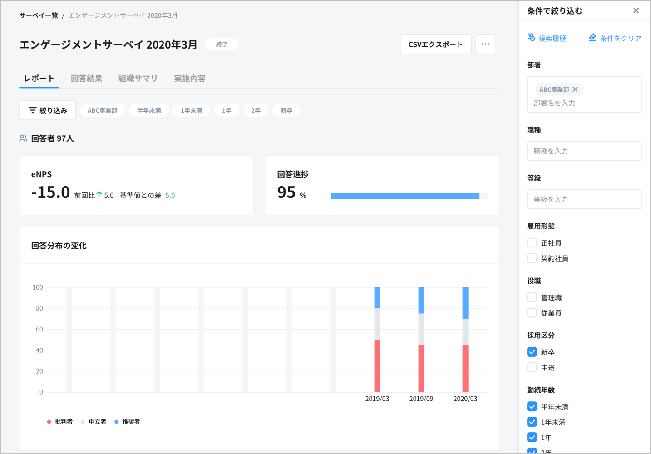
Task: Click the 批判者 red legend marker
Action: [x=49, y=421]
